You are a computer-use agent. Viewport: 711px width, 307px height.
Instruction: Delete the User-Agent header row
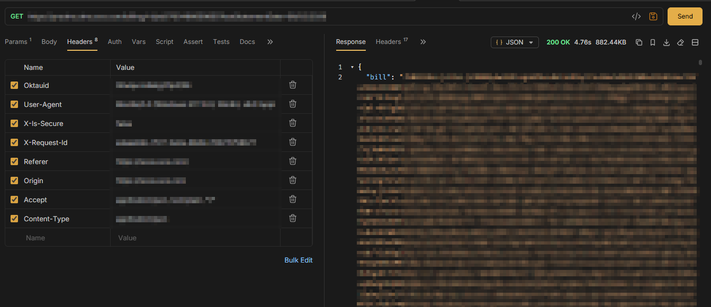[292, 104]
